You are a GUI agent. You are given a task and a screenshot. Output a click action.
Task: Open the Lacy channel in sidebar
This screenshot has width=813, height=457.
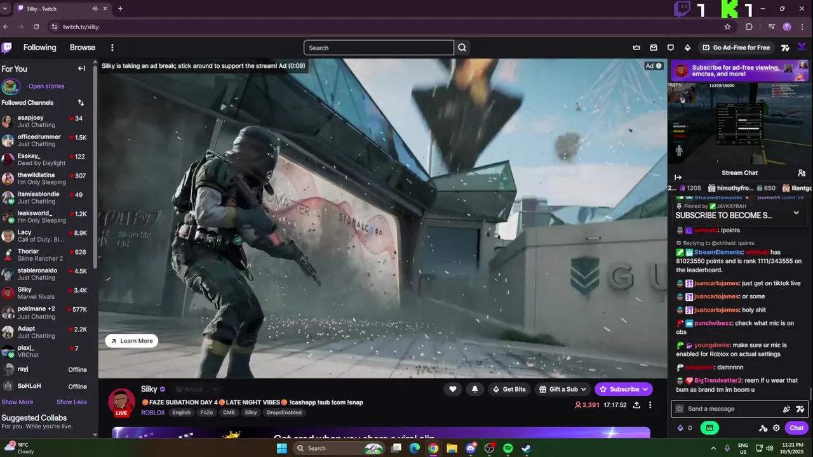click(x=46, y=236)
